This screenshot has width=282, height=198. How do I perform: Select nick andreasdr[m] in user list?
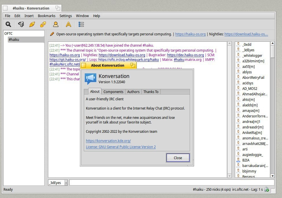click(253, 127)
